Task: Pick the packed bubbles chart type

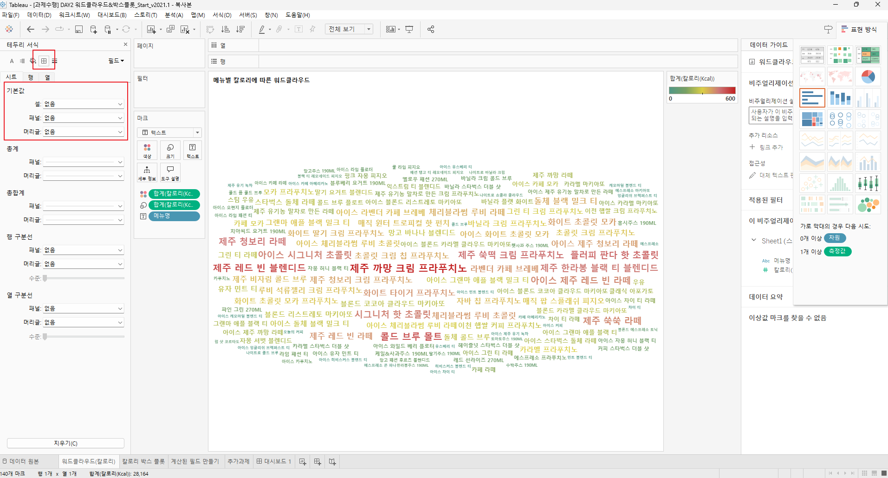Action: pos(868,204)
